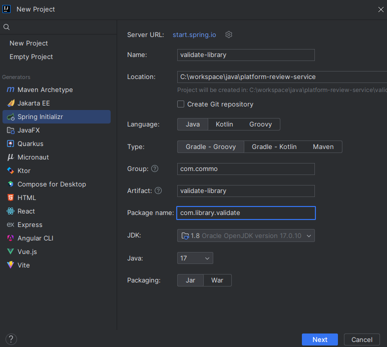Open help via question mark button
Screen dimensions: 387x347
point(11,339)
